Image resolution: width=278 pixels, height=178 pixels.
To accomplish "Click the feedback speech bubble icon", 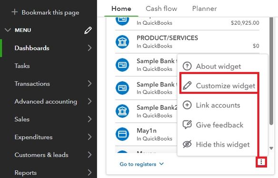I will [x=187, y=125].
